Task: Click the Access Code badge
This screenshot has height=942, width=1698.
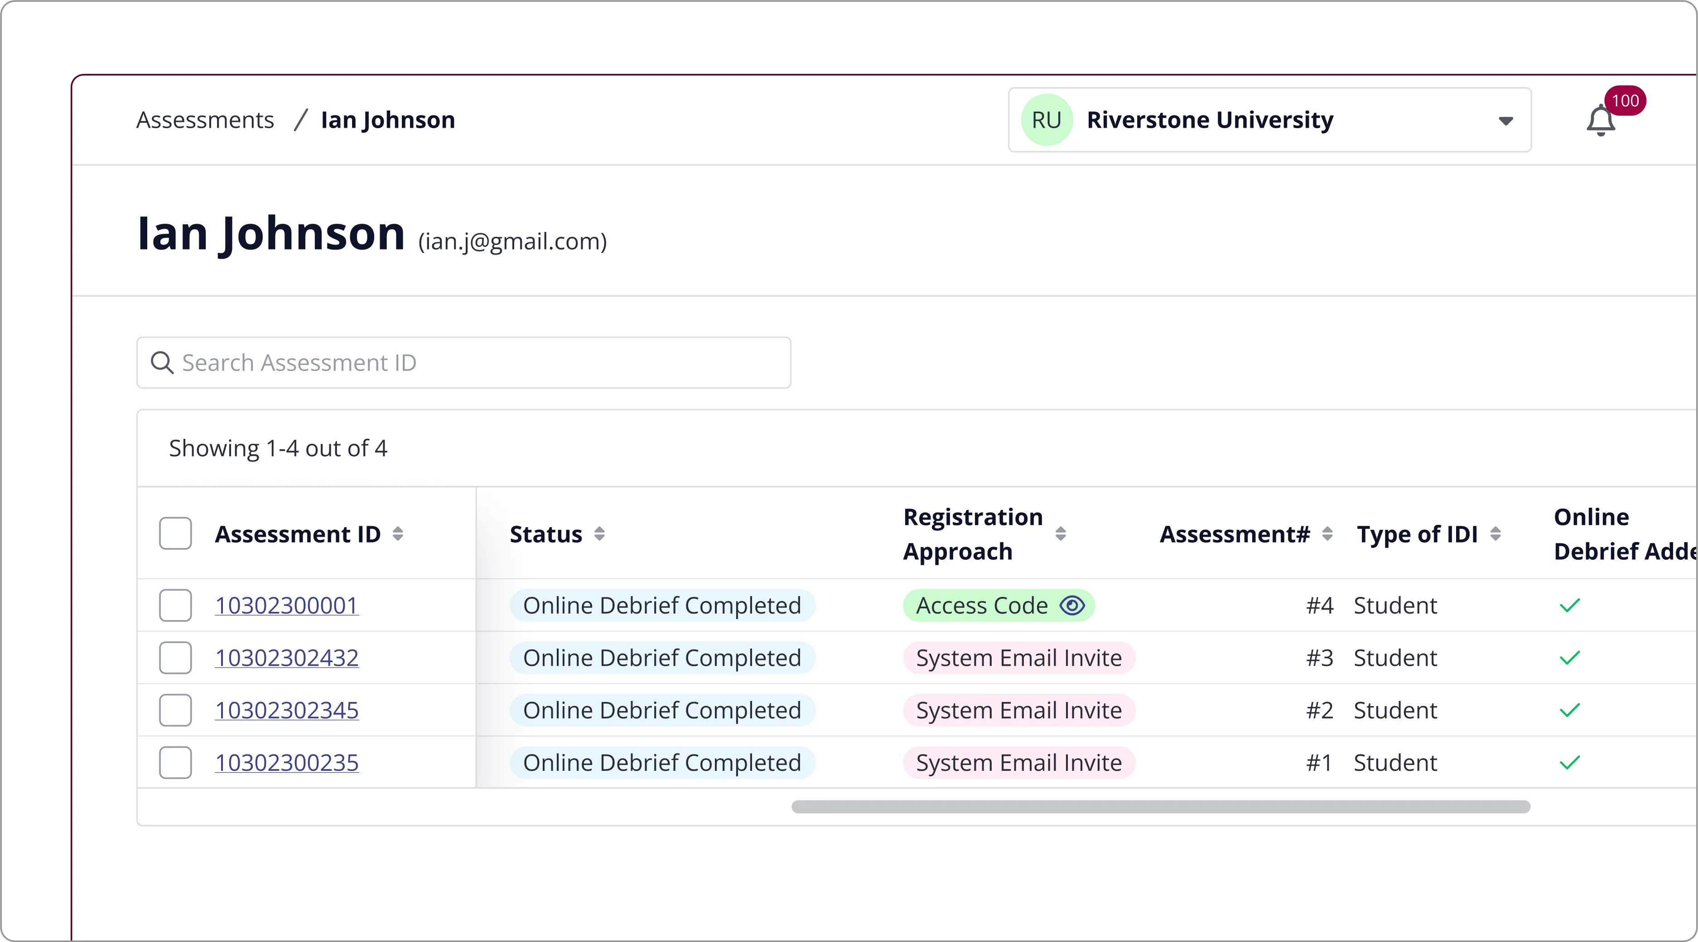Action: 999,606
